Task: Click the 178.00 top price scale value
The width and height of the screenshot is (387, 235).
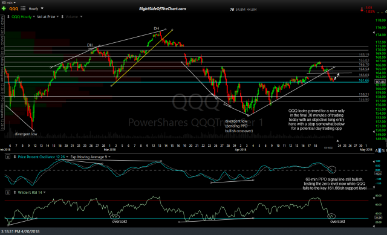Action: (x=380, y=21)
